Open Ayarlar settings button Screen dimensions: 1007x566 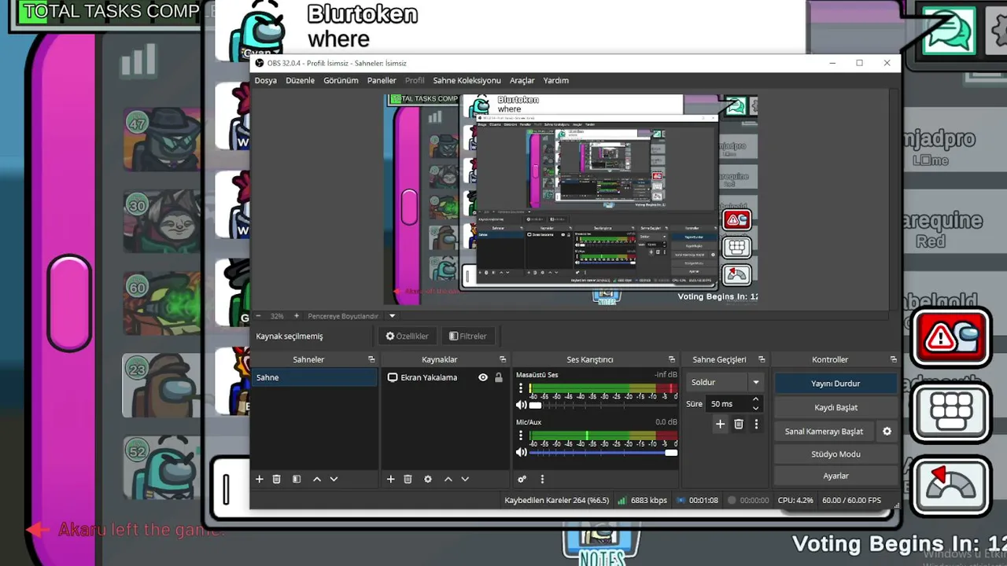coord(835,476)
